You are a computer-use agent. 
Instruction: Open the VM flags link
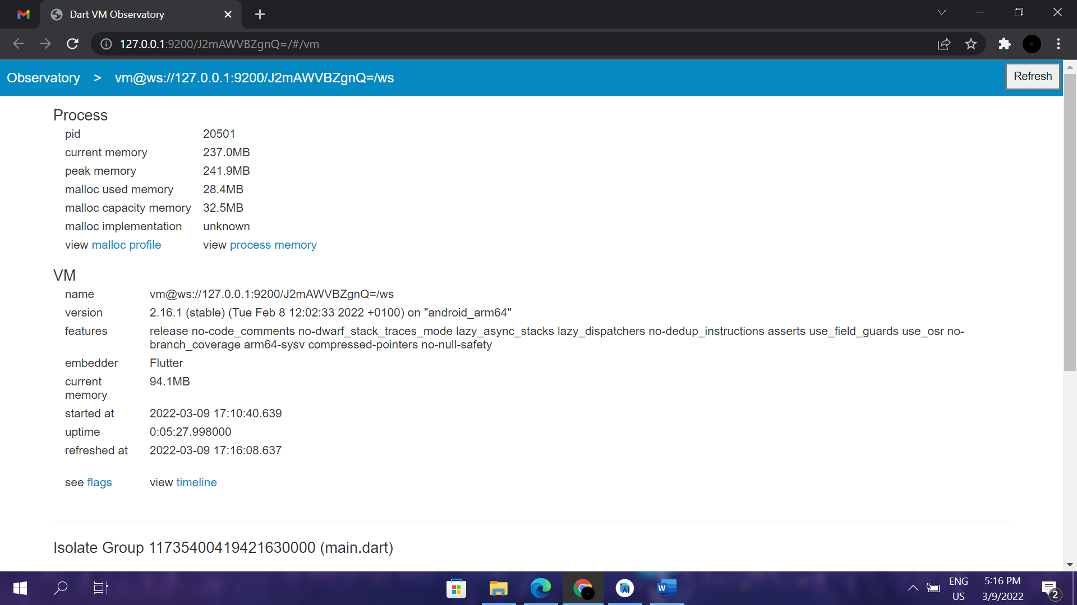click(x=99, y=482)
